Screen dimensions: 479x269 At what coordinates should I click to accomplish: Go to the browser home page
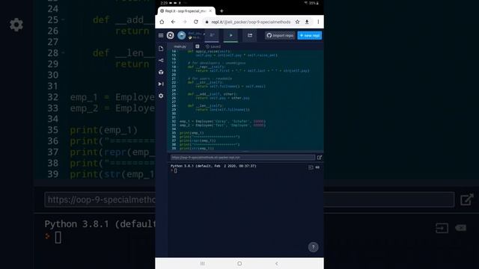coord(162,22)
